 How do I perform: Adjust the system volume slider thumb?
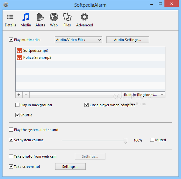tap(125, 141)
